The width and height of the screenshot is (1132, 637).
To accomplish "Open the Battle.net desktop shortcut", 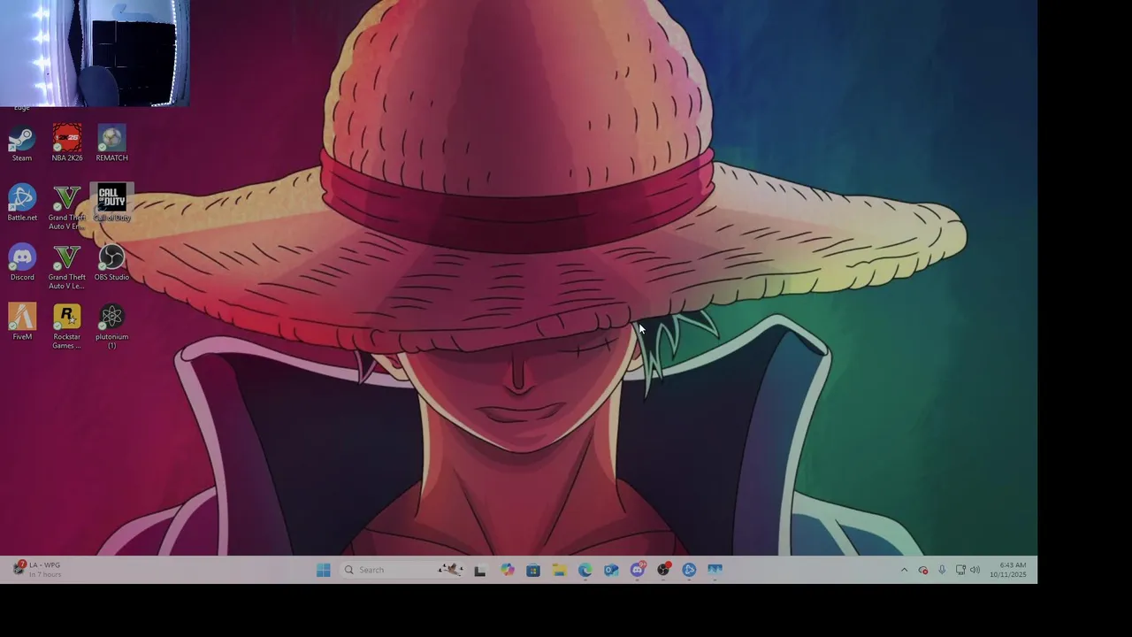I will pyautogui.click(x=22, y=203).
